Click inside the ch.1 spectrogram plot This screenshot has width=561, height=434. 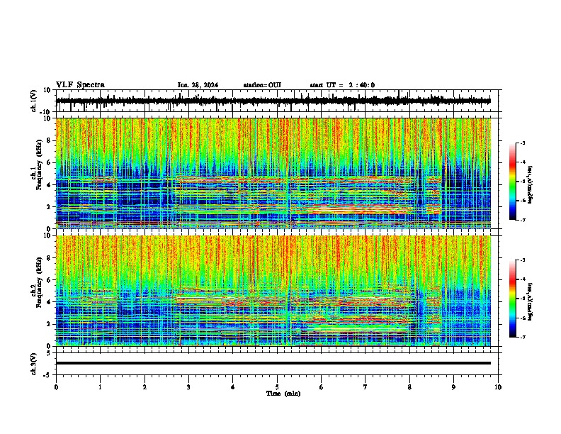(273, 173)
